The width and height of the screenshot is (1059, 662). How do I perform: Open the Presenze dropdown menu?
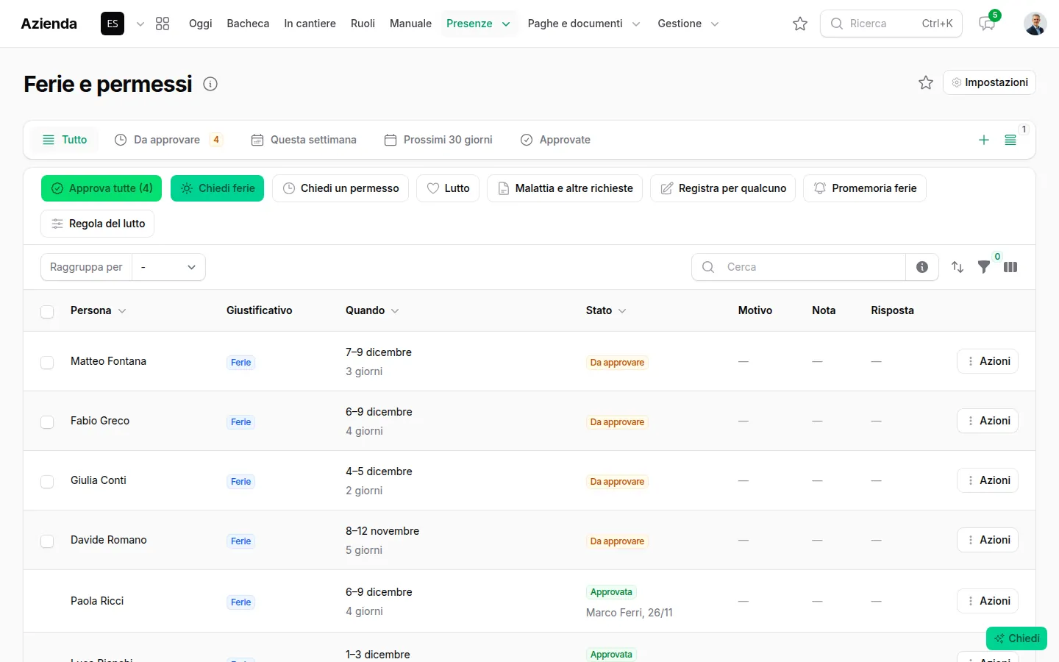pyautogui.click(x=479, y=24)
